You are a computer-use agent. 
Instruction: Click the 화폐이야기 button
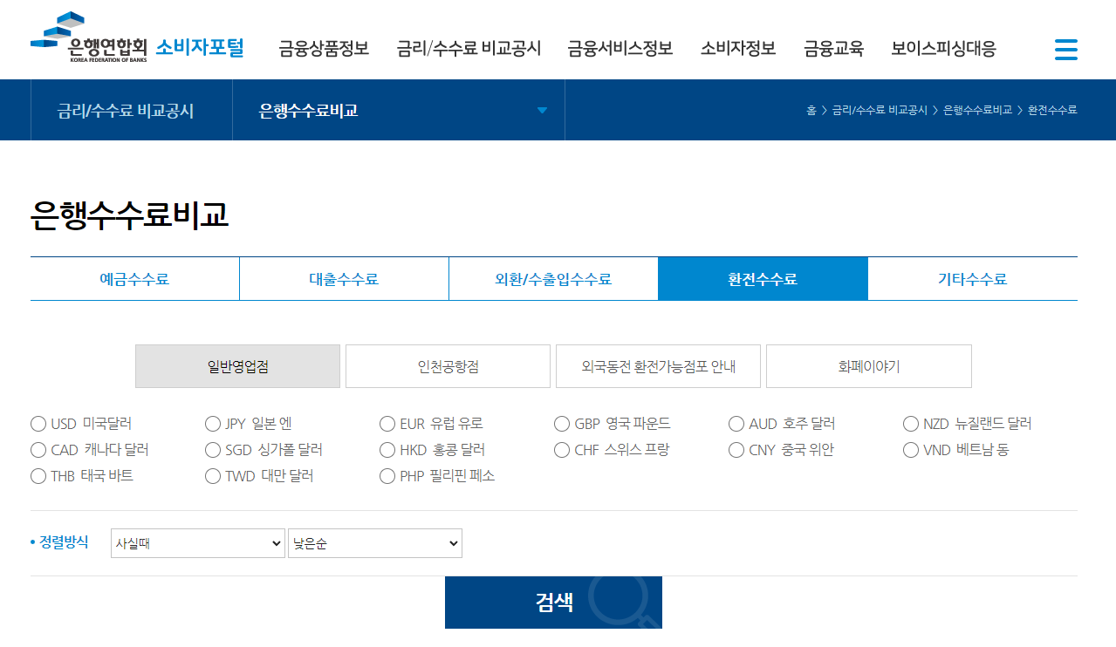coord(868,366)
